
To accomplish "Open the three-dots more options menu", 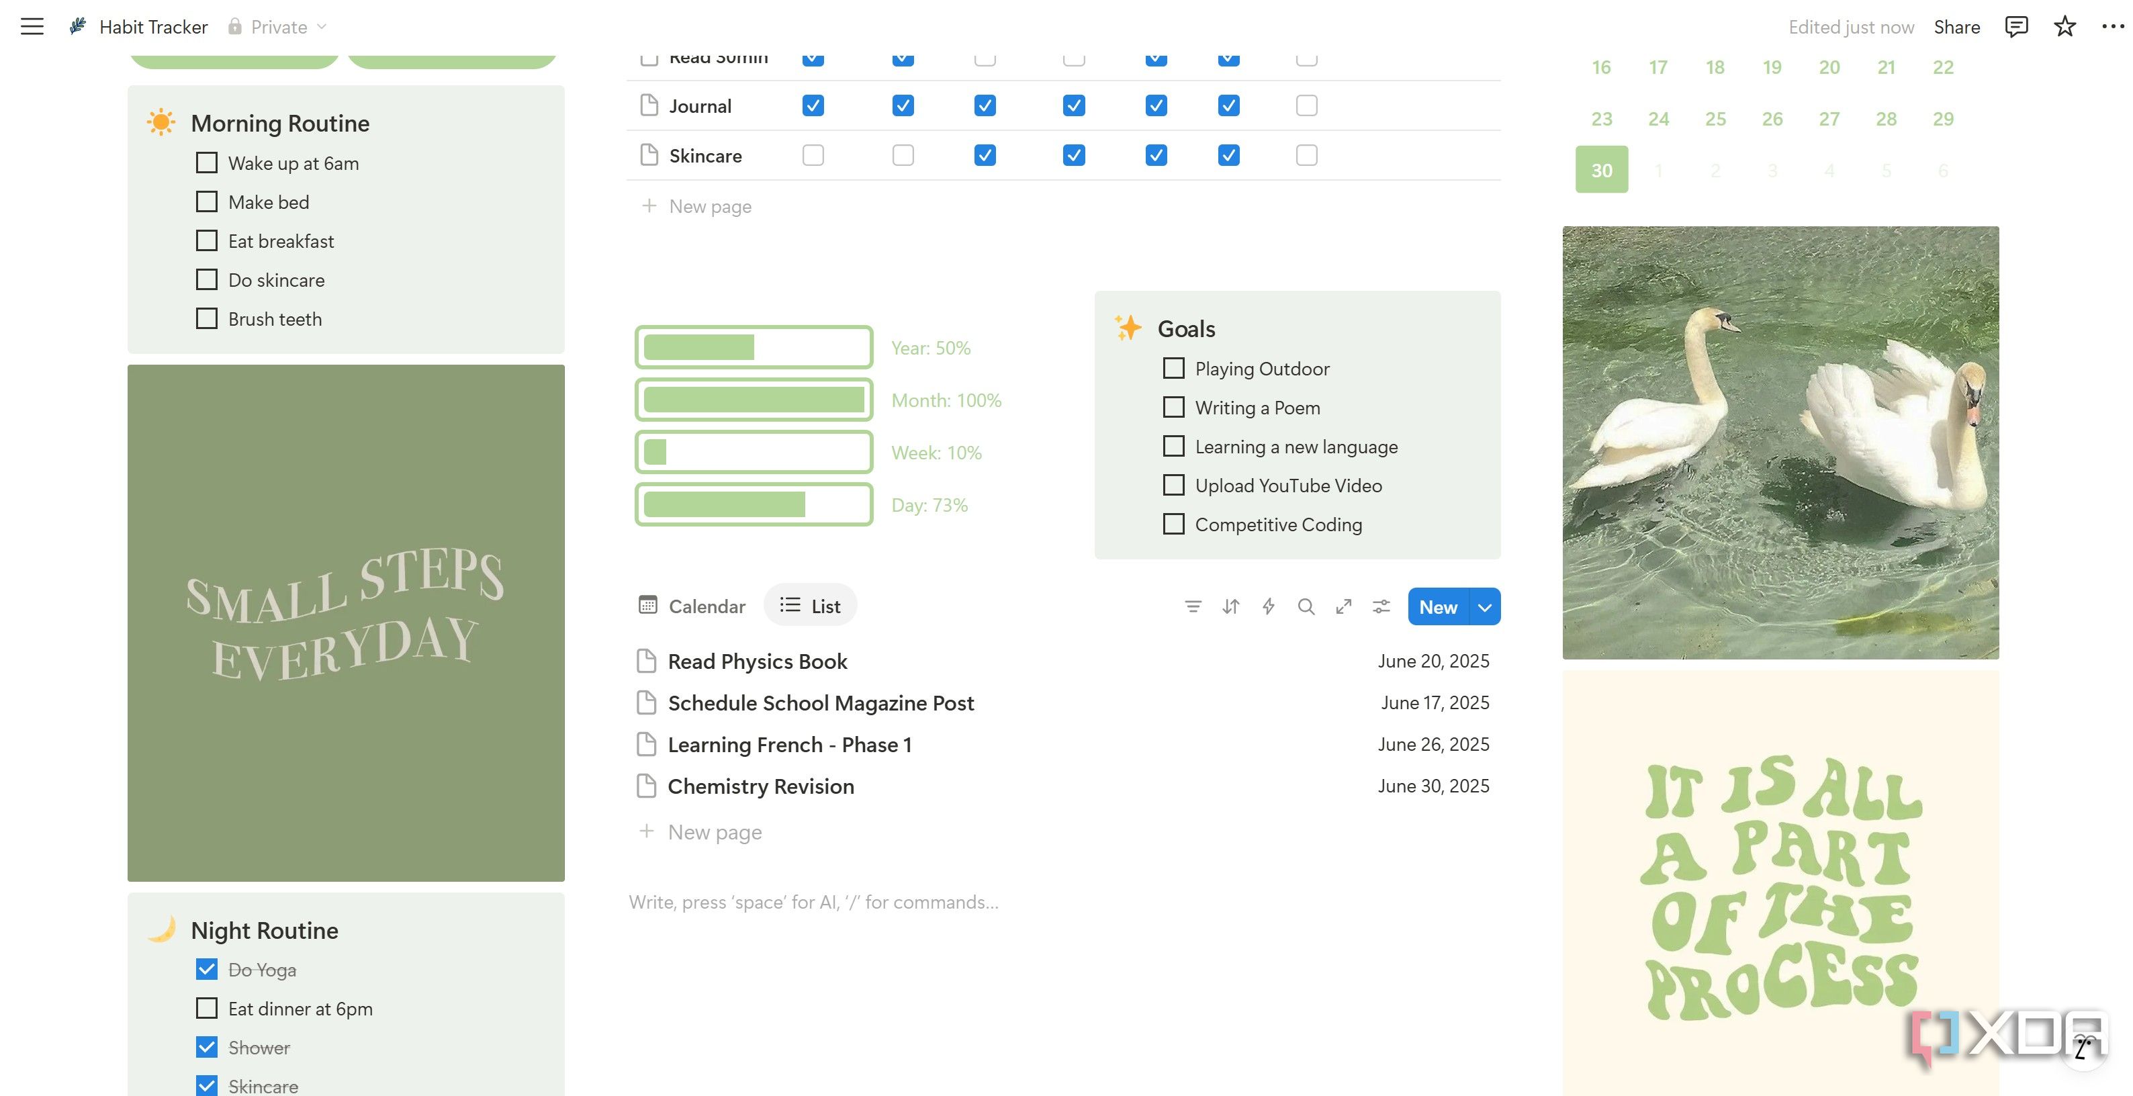I will click(2112, 26).
